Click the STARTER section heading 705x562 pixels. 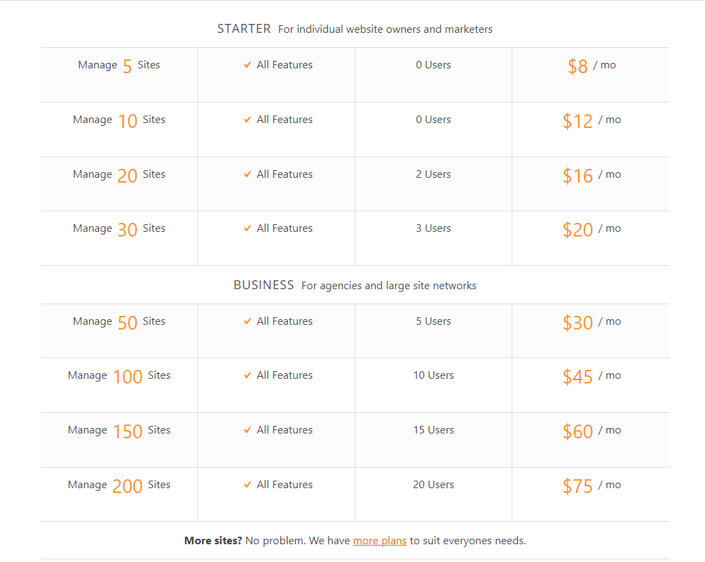(244, 29)
